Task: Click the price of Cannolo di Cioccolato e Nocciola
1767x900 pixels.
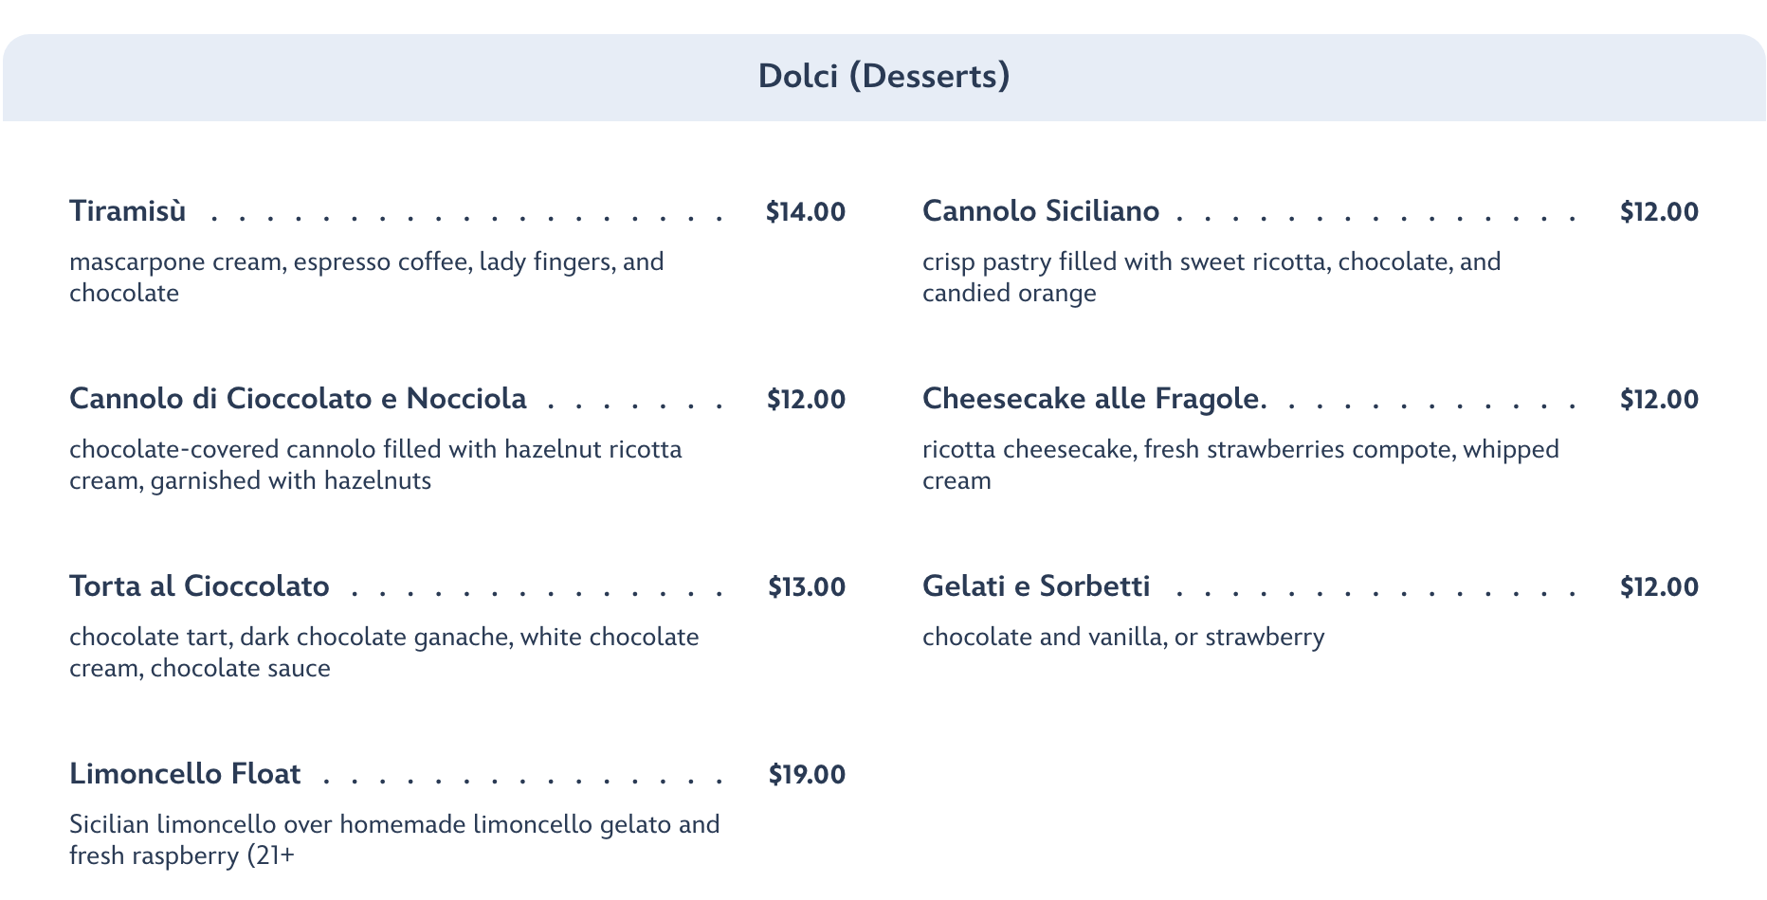Action: (806, 400)
